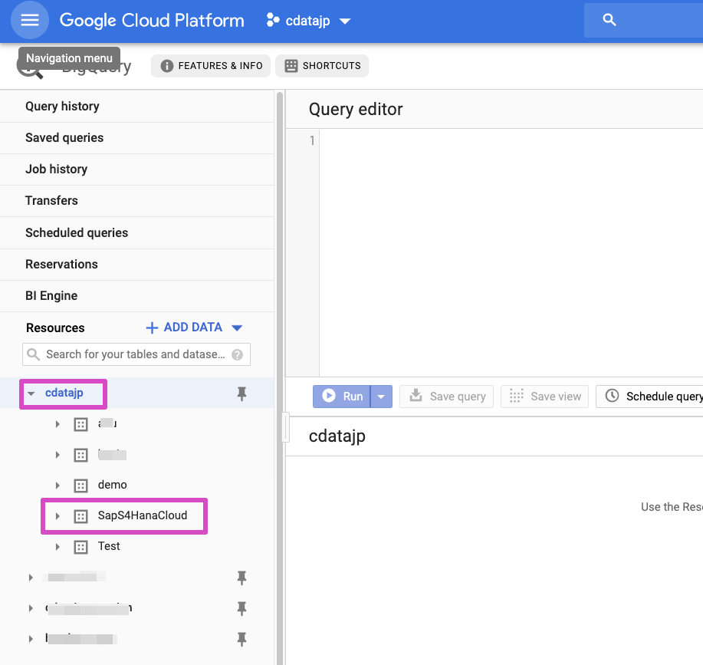This screenshot has width=703, height=665.
Task: Go to Scheduled queries
Action: [x=77, y=232]
